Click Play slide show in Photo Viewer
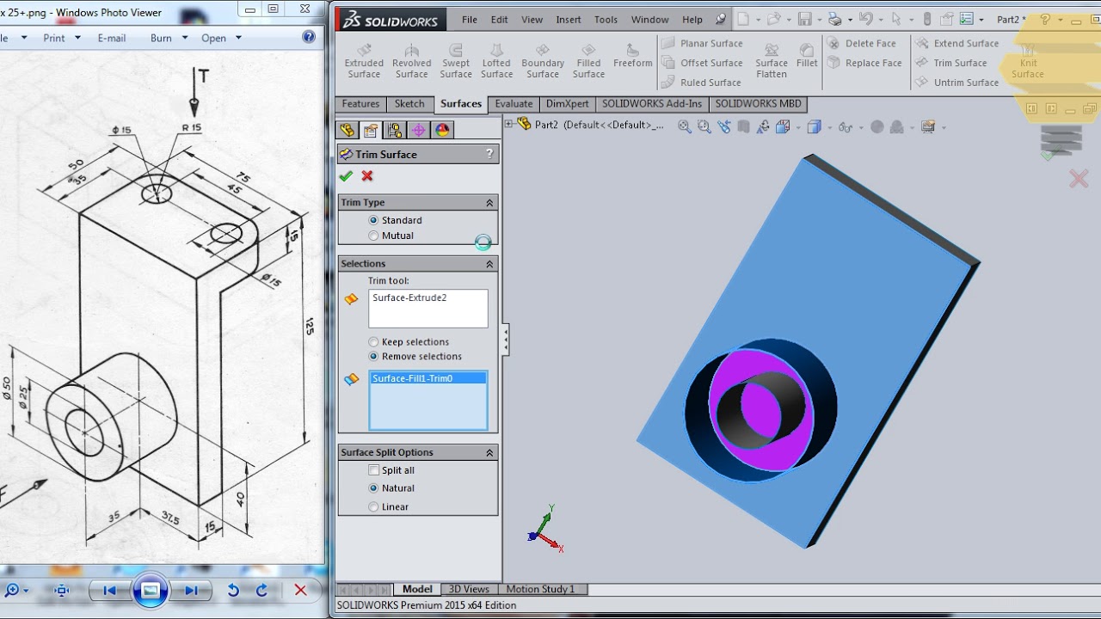The height and width of the screenshot is (619, 1101). (x=150, y=590)
